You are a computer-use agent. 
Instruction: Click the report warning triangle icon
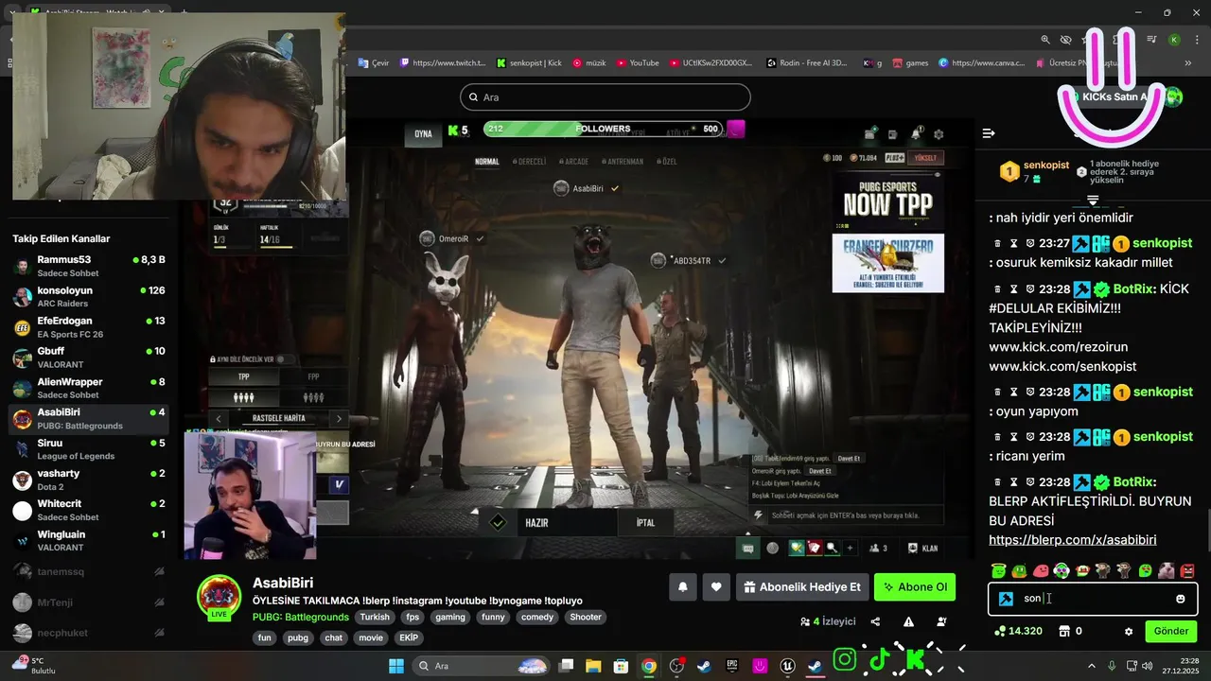(908, 621)
